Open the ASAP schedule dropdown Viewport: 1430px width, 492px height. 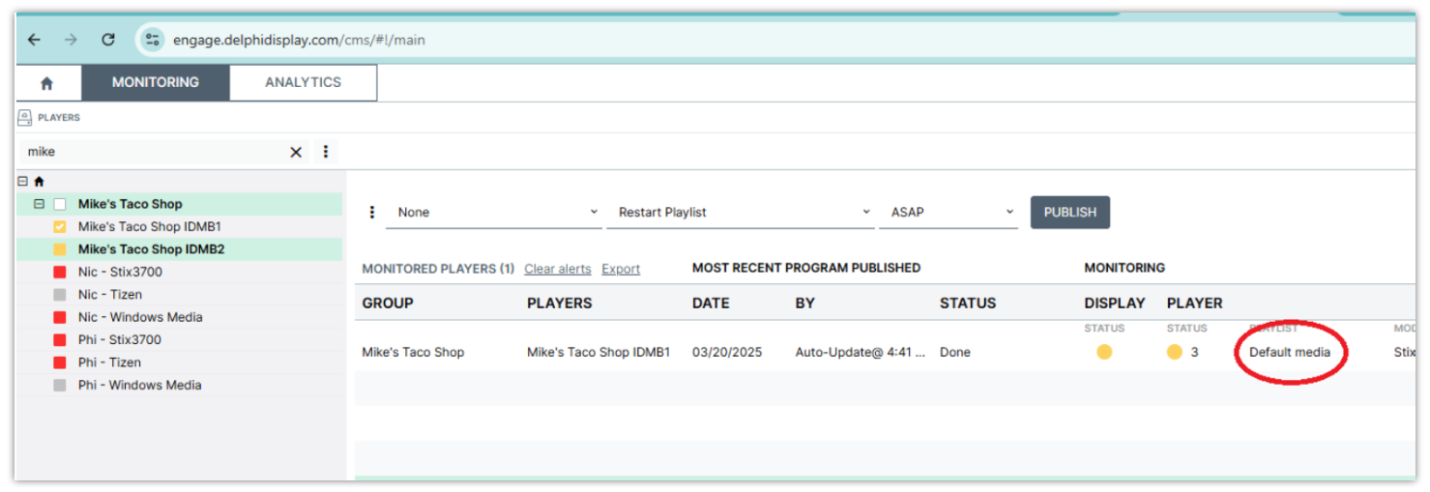[948, 213]
